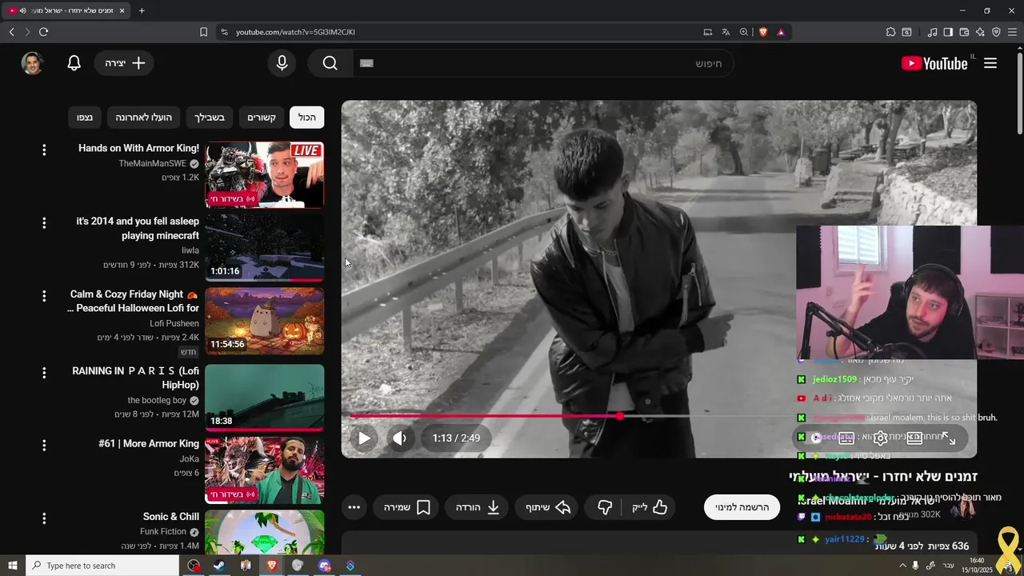Image resolution: width=1024 pixels, height=576 pixels.
Task: Open options menu for it's 2014 minecraft video
Action: [x=44, y=222]
